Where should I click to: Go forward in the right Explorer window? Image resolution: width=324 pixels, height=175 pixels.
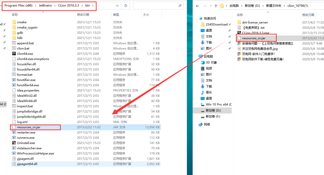(x=205, y=6)
